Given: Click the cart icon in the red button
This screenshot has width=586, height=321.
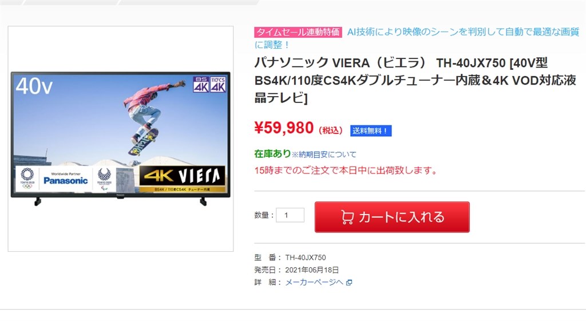Looking at the screenshot, I should (x=347, y=217).
